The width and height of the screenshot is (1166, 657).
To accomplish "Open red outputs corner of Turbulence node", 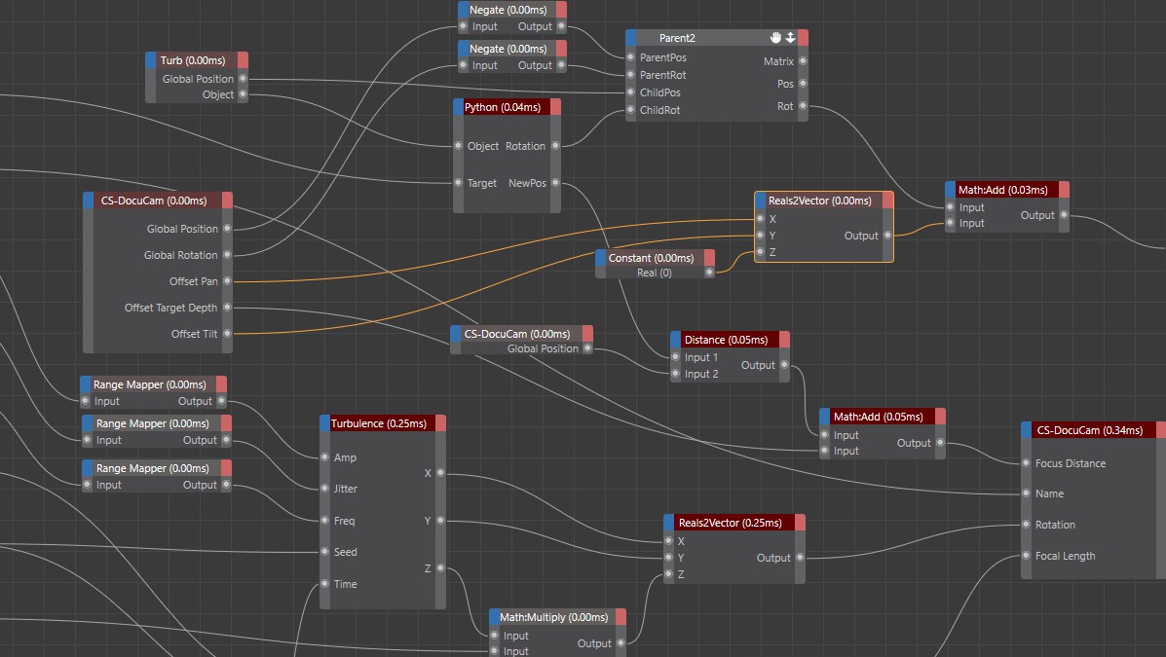I will pos(440,422).
